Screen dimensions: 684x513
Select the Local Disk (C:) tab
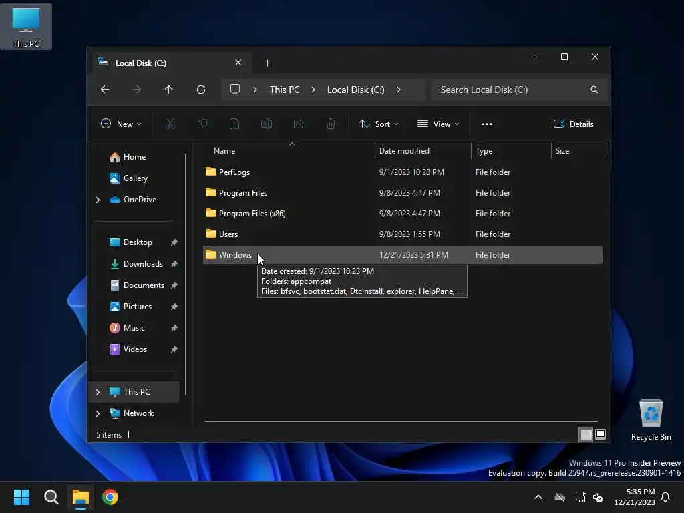click(x=170, y=63)
